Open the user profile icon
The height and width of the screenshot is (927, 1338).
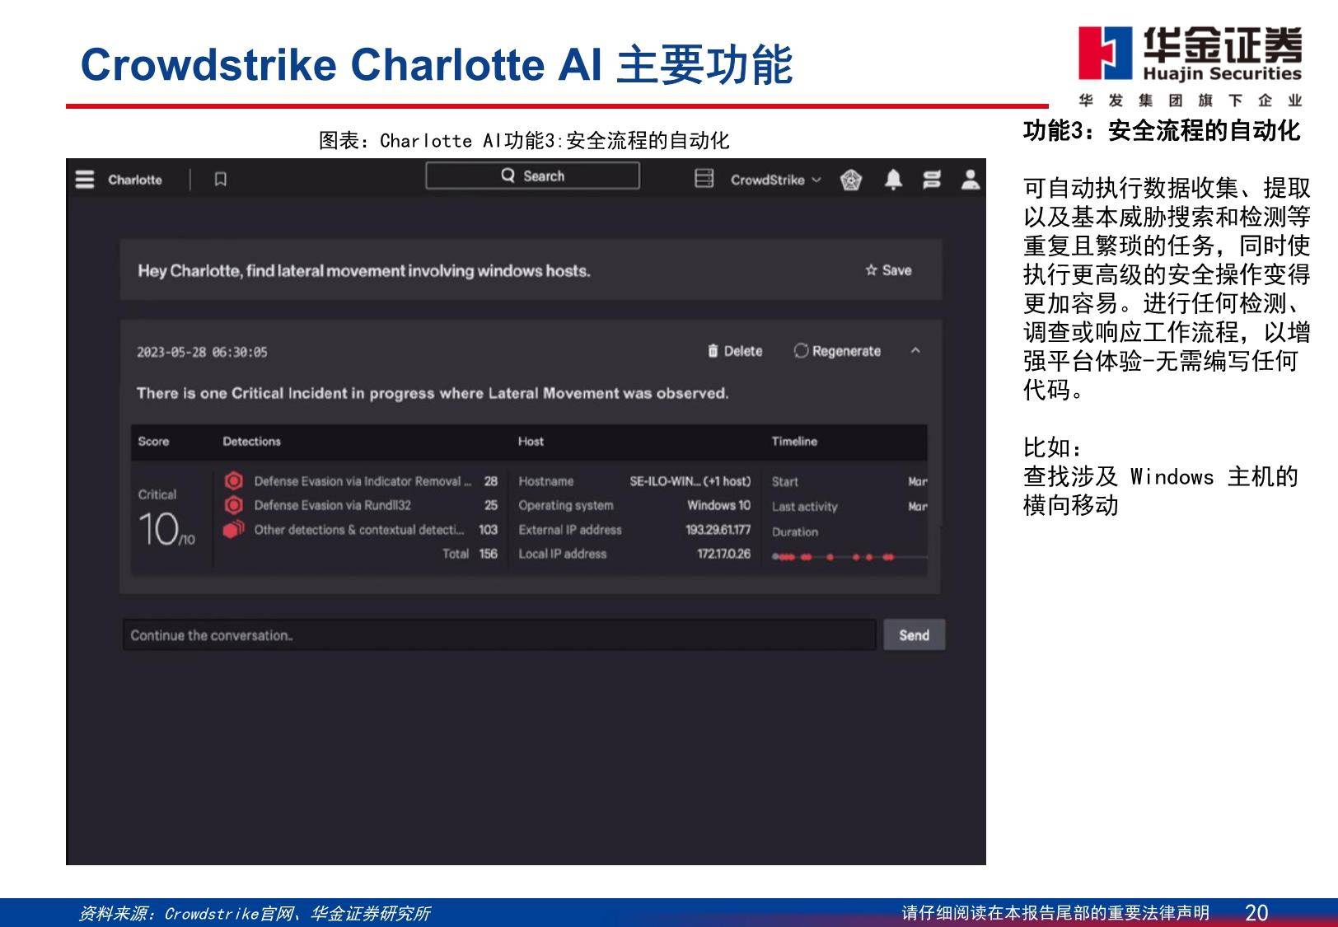coord(971,179)
